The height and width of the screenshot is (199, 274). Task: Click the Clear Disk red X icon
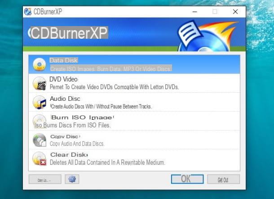(39, 158)
